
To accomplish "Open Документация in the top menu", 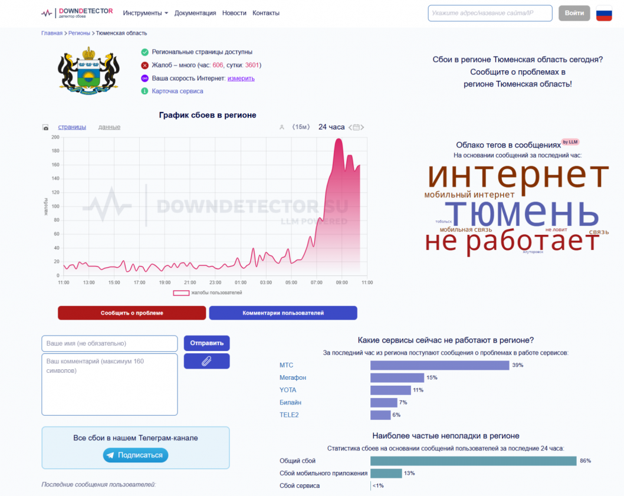I will click(x=195, y=13).
